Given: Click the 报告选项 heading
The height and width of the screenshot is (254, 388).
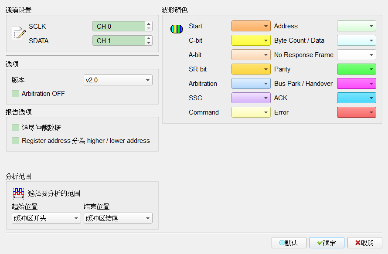Looking at the screenshot, I should [x=19, y=112].
